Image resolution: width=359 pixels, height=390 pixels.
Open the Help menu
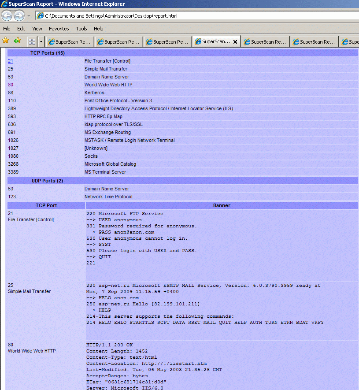99,29
